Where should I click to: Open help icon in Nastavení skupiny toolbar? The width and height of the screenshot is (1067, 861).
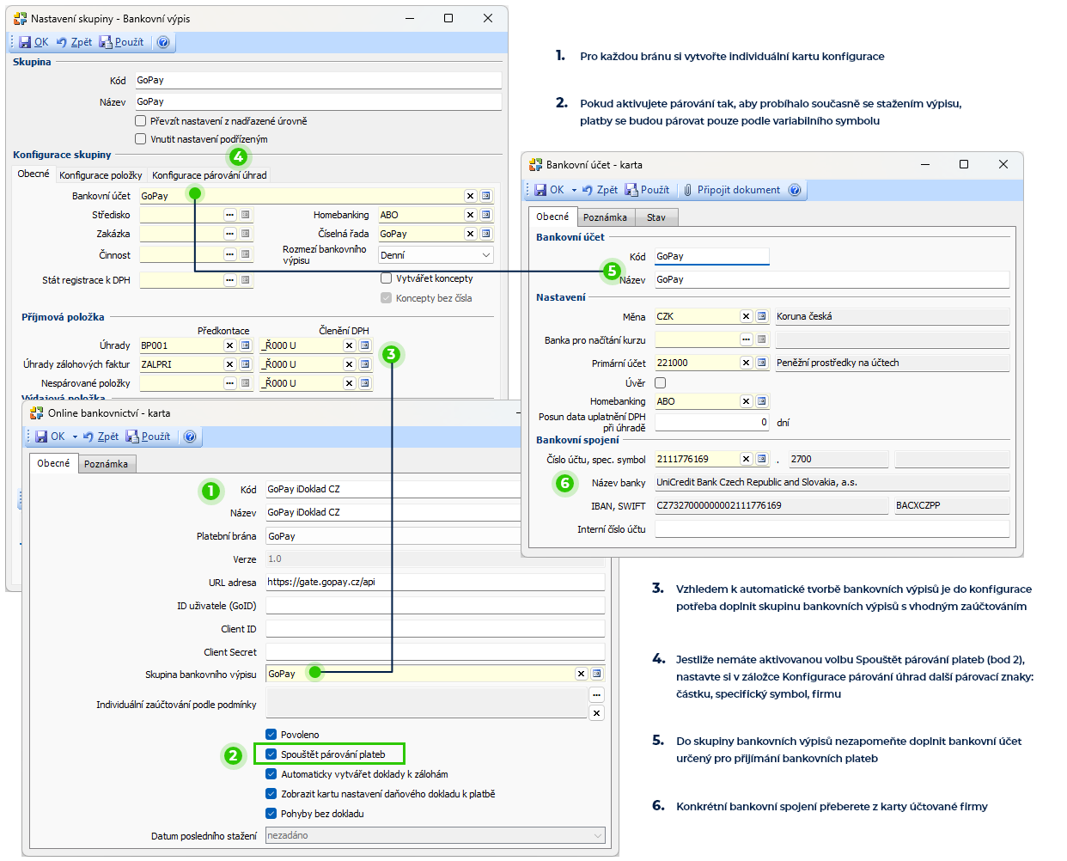click(163, 42)
